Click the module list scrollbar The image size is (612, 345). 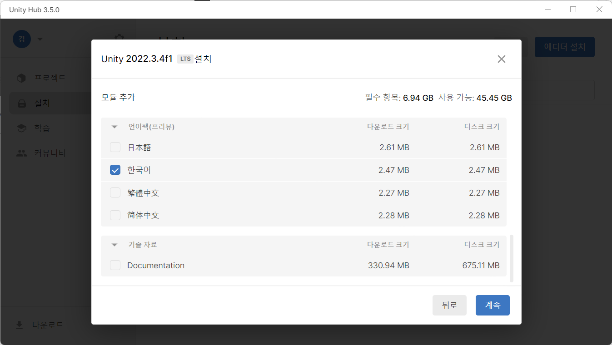point(512,258)
